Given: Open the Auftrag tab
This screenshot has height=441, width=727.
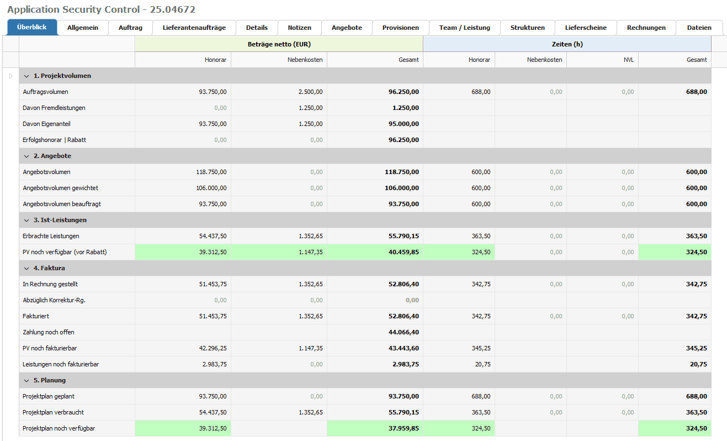Looking at the screenshot, I should point(130,28).
